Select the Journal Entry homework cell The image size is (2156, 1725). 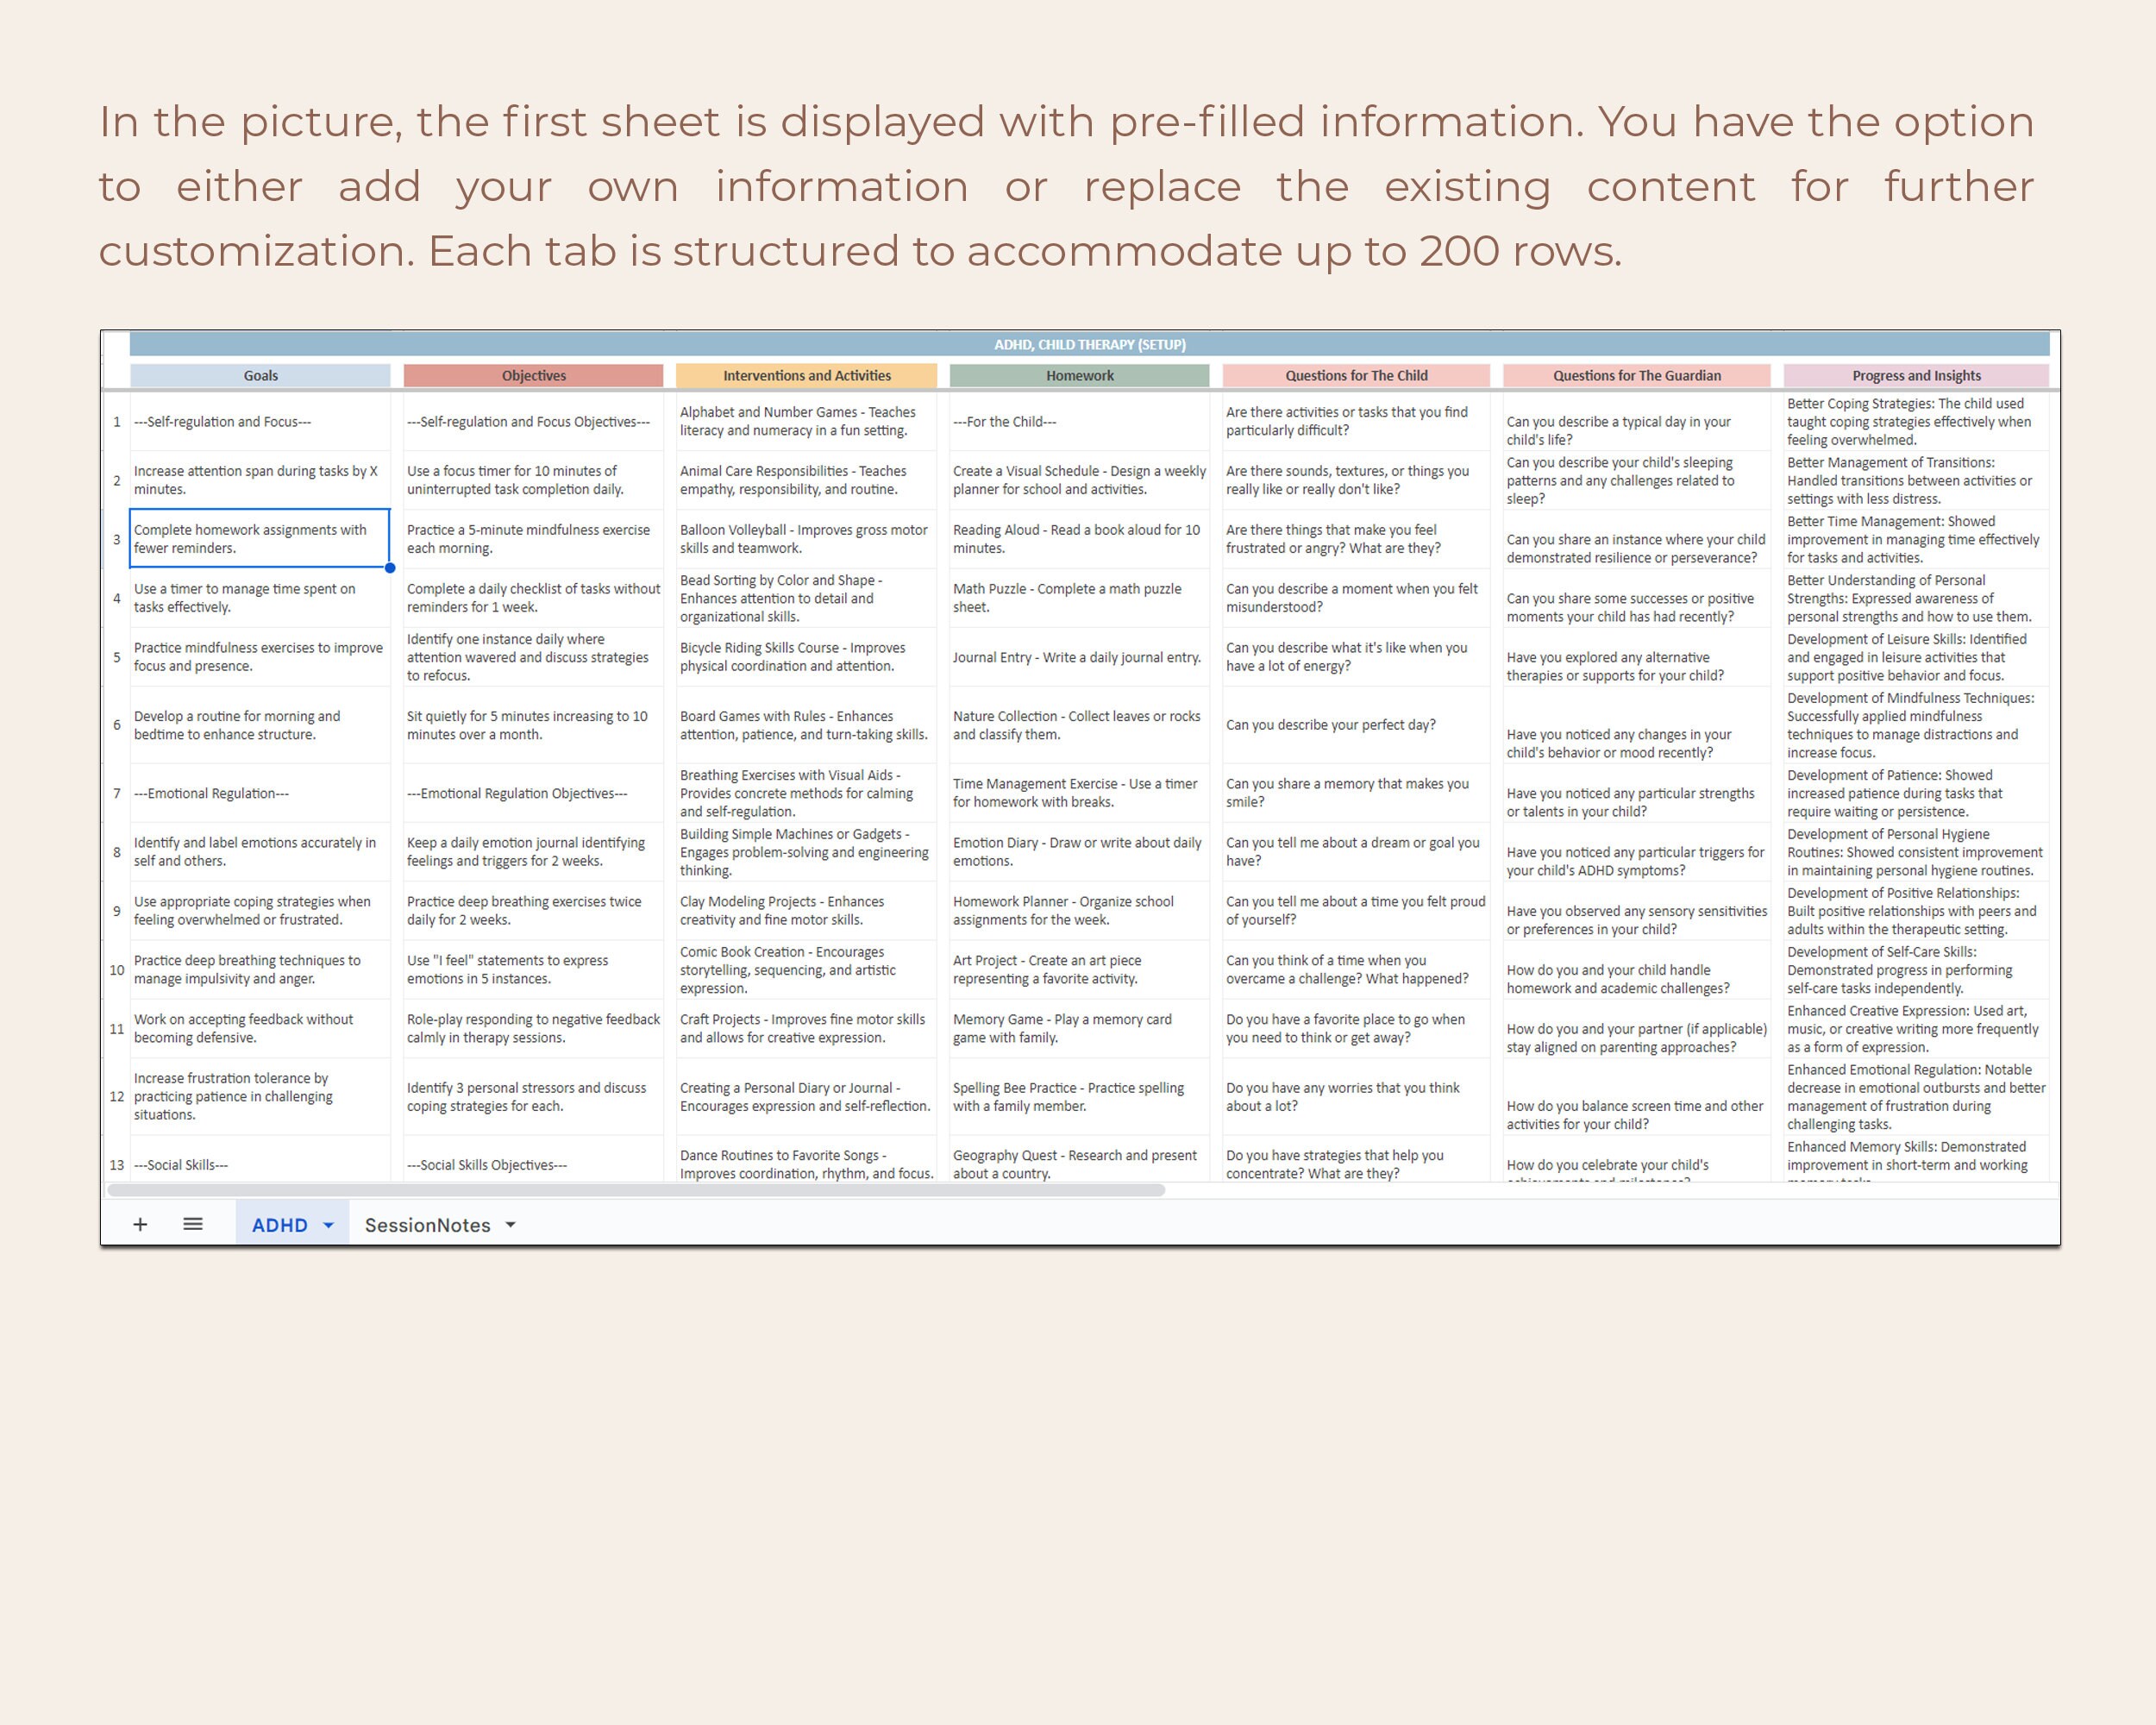coord(1078,657)
